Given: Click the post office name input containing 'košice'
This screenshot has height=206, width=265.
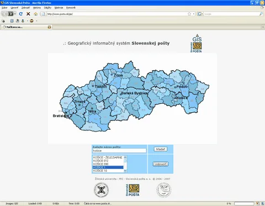Looking at the screenshot, I should point(119,151).
